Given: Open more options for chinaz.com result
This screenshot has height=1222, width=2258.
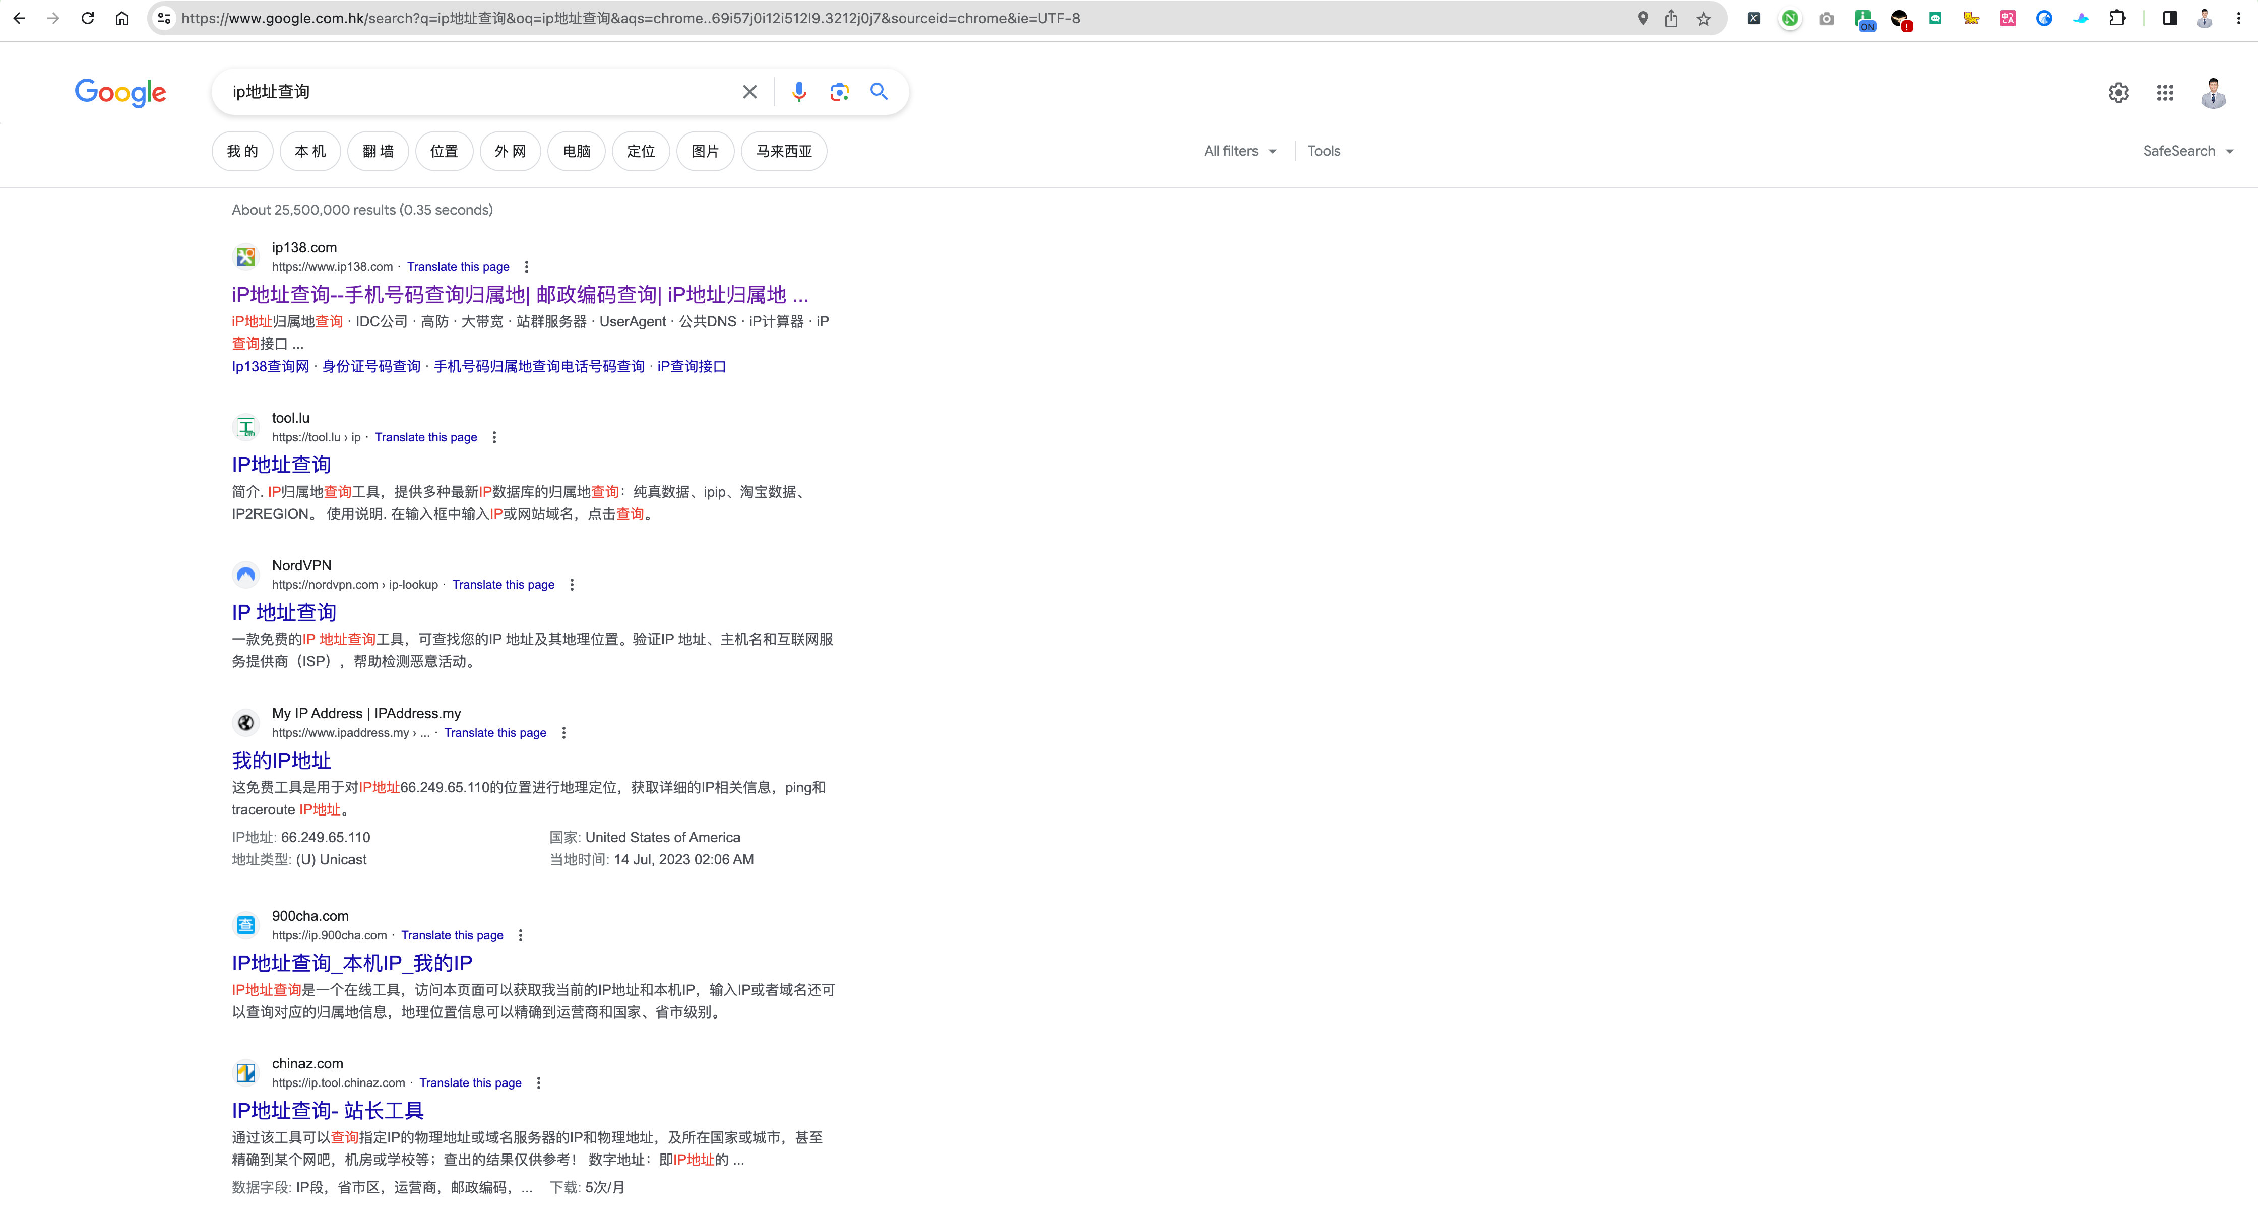Looking at the screenshot, I should coord(538,1083).
